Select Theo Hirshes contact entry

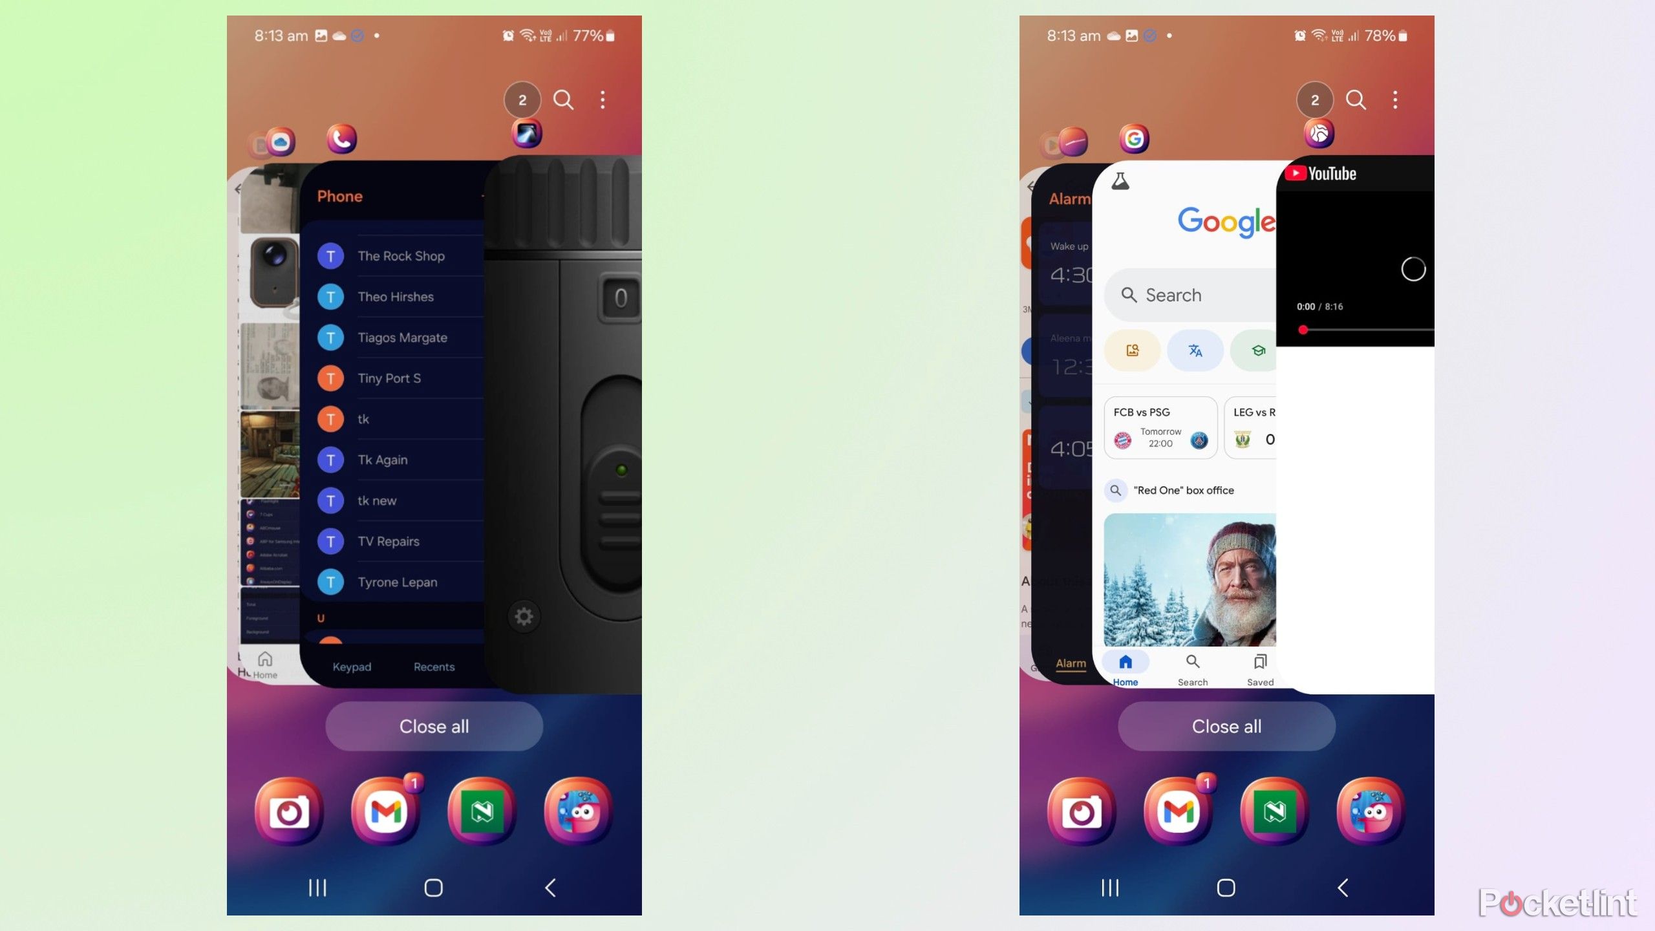click(x=397, y=297)
